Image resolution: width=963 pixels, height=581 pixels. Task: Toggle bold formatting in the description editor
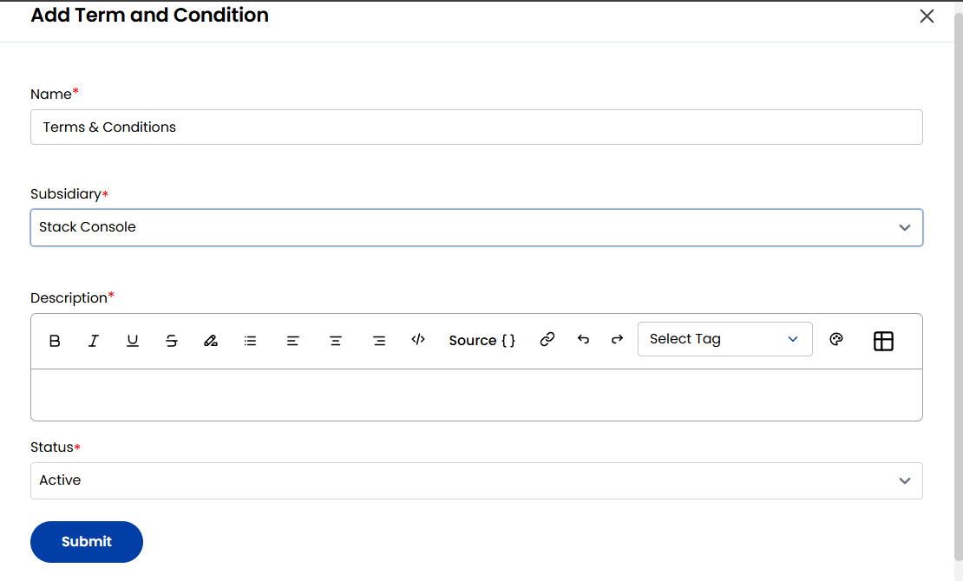(54, 340)
